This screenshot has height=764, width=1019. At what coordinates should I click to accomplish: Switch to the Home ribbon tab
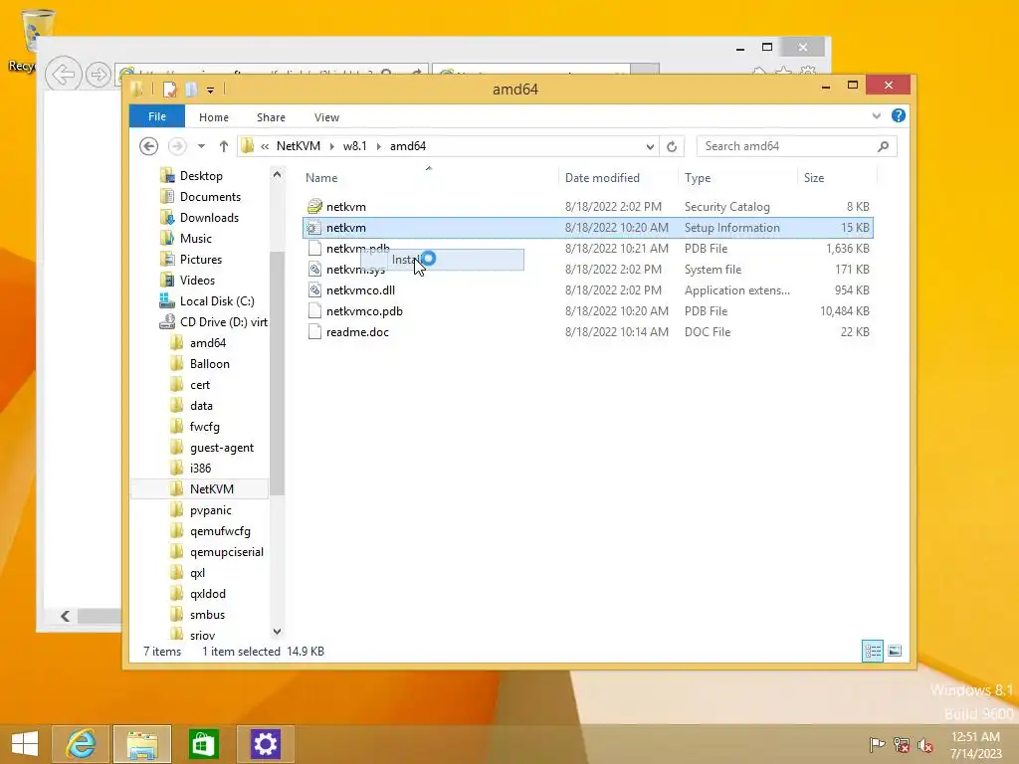tap(214, 117)
